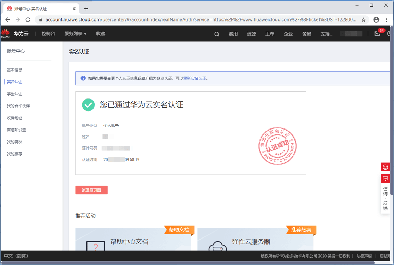The height and width of the screenshot is (265, 394).
Task: Select 首选项设置 in the sidebar
Action: click(x=16, y=130)
